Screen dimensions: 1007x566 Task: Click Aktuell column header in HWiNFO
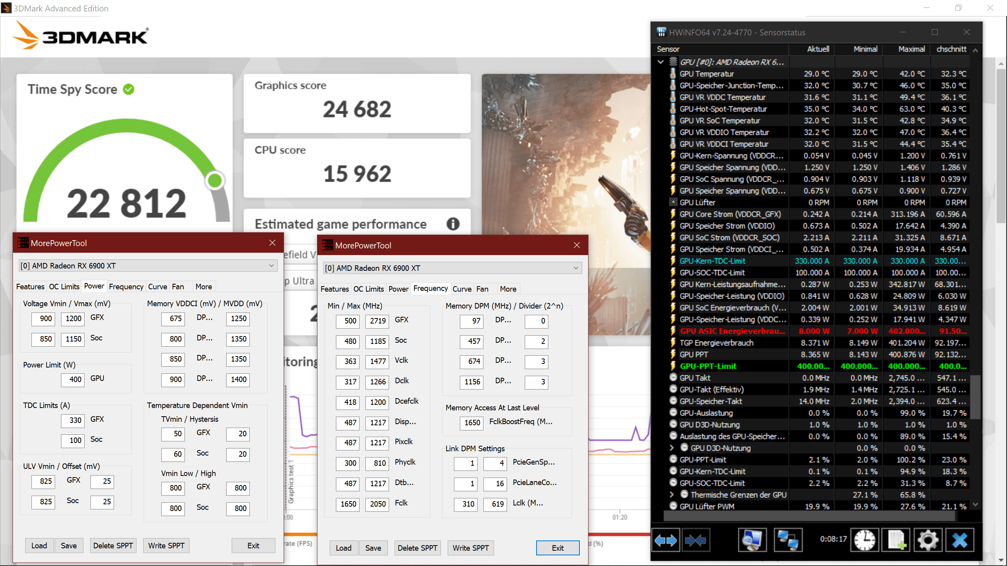(812, 49)
